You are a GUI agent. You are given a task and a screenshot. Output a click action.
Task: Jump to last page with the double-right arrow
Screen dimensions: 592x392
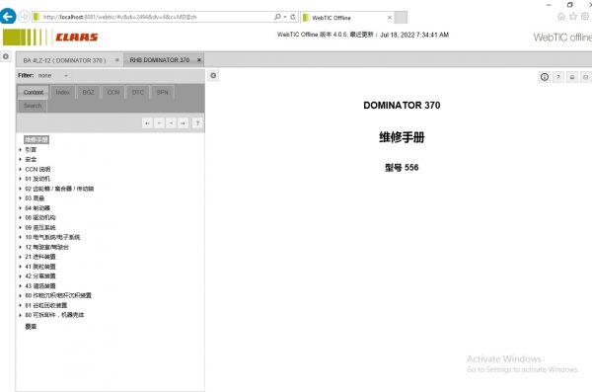184,123
